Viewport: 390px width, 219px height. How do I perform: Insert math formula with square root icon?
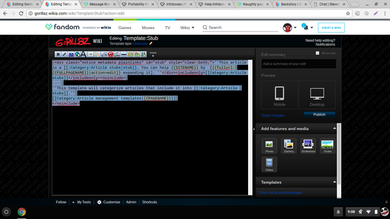pos(104,54)
